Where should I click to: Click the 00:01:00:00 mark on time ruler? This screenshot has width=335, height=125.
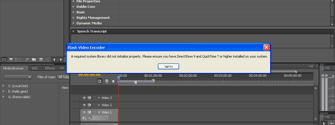(x=153, y=76)
